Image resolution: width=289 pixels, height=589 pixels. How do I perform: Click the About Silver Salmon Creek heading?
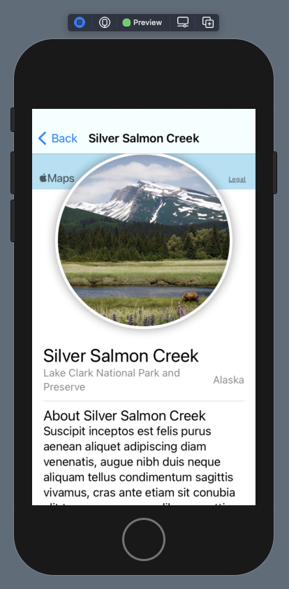tap(124, 415)
